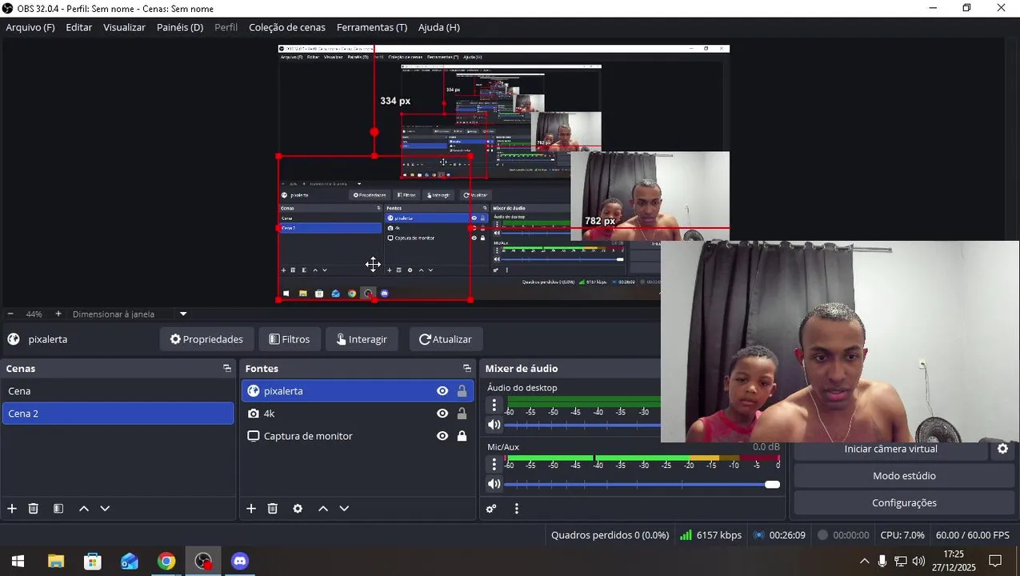Zoom out preview with minus button
Screen dimensions: 1020x576
[10, 314]
